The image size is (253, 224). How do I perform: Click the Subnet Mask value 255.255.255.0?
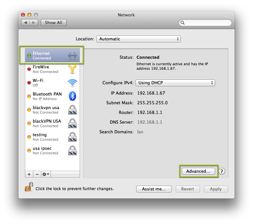(x=152, y=103)
